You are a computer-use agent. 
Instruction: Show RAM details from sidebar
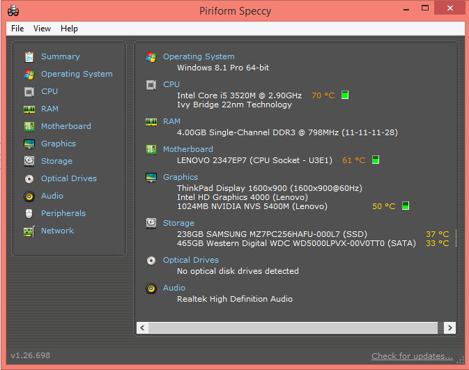tap(49, 109)
